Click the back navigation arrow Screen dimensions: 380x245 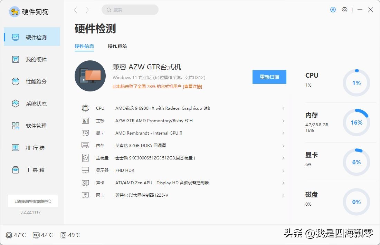click(x=76, y=10)
